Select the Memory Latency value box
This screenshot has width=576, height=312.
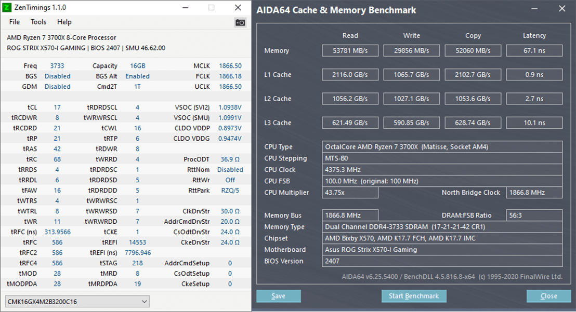[x=534, y=50]
